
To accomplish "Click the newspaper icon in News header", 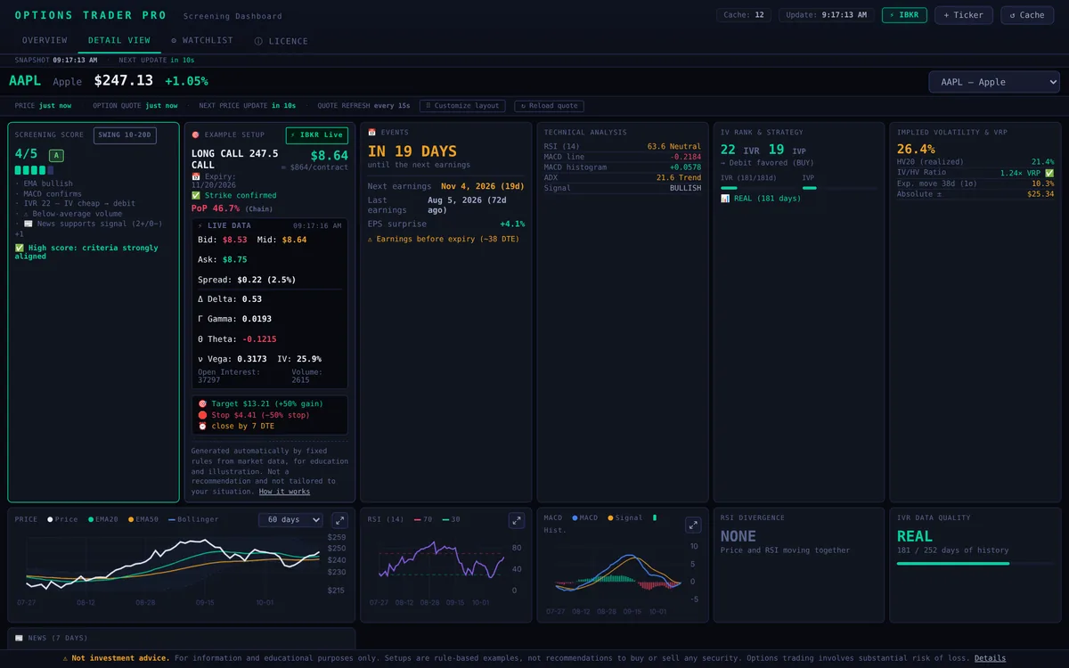I will 19,638.
